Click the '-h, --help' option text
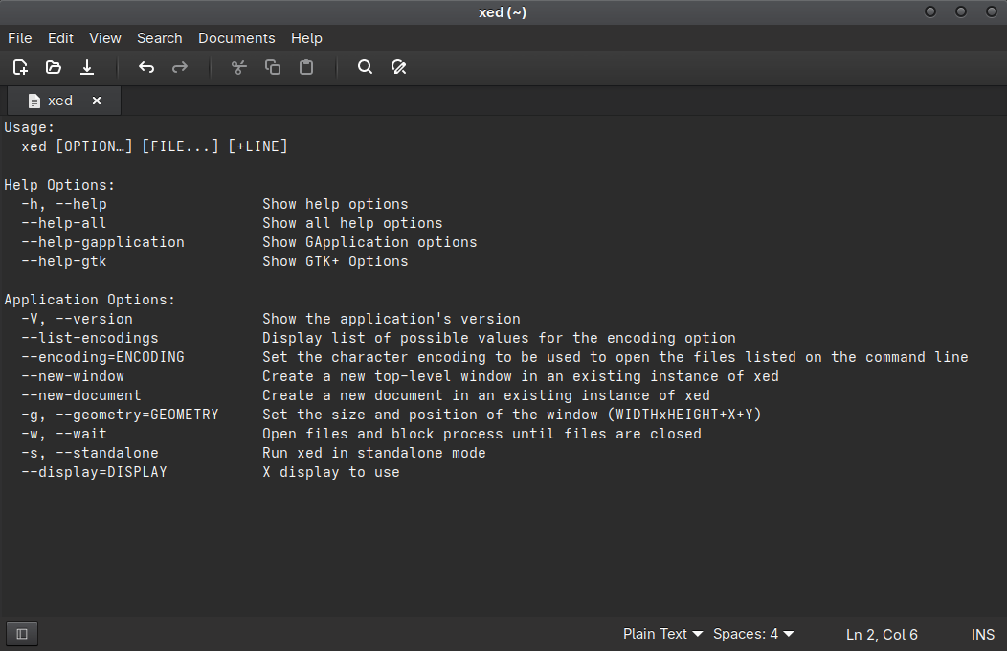The height and width of the screenshot is (651, 1007). [x=63, y=204]
